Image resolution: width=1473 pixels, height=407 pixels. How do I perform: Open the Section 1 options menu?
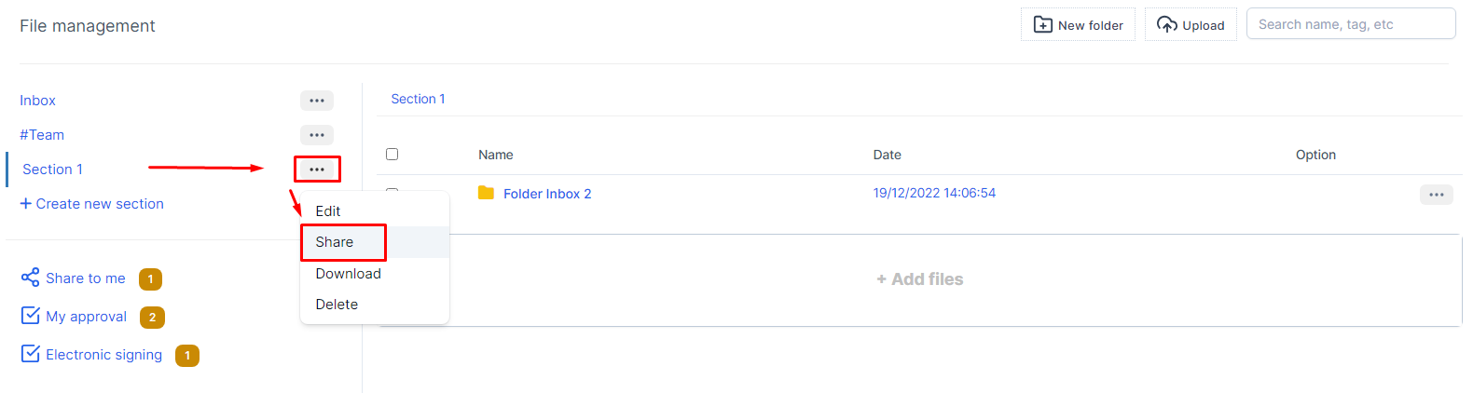pos(317,170)
